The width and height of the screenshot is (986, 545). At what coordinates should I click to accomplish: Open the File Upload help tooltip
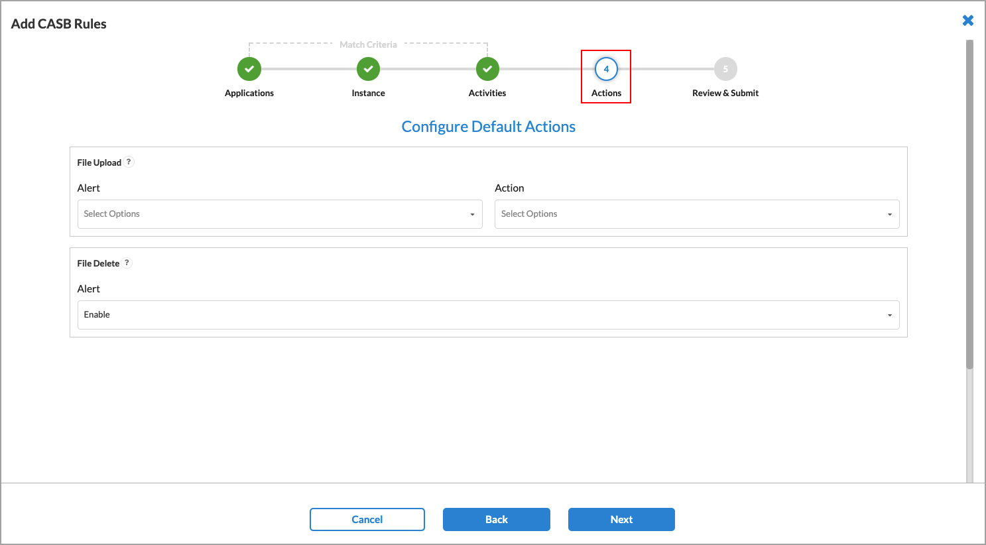pyautogui.click(x=128, y=161)
